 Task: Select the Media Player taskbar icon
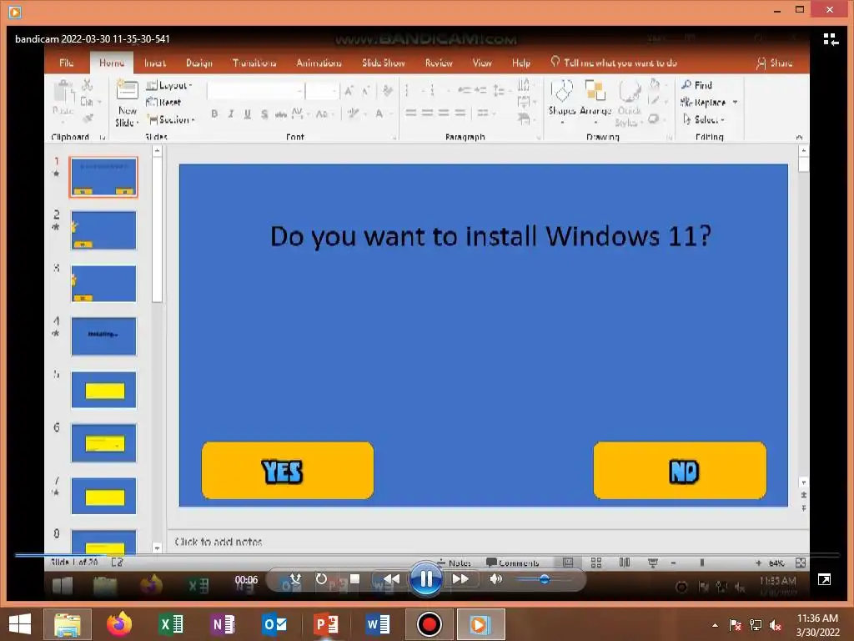tap(481, 624)
